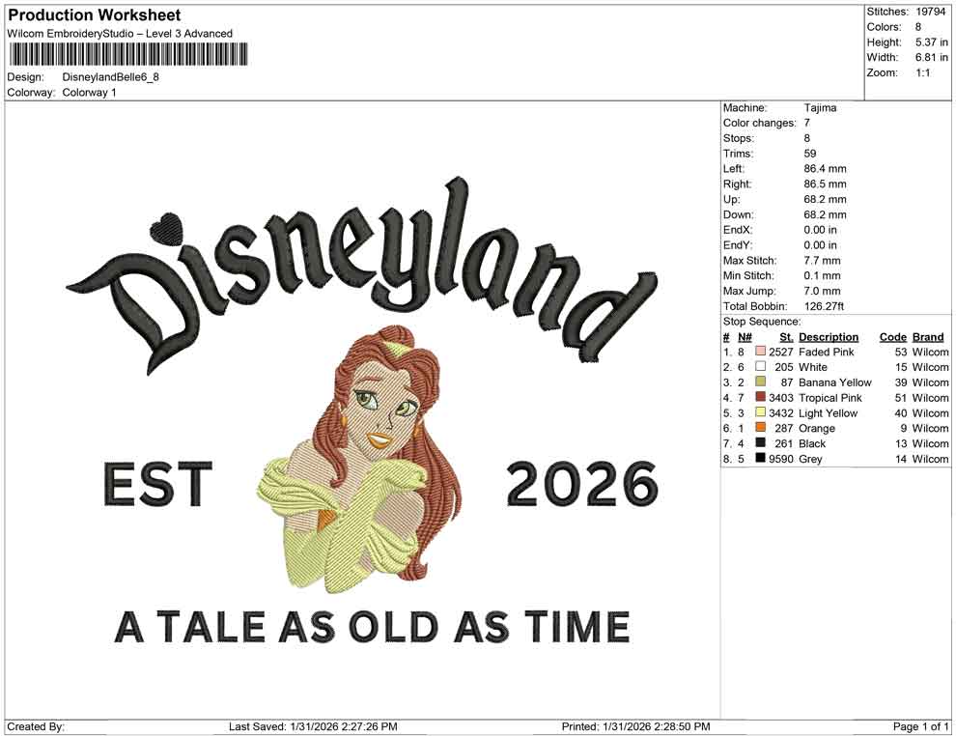Click the Height value '5.37 in'
The width and height of the screenshot is (956, 736).
[x=932, y=42]
